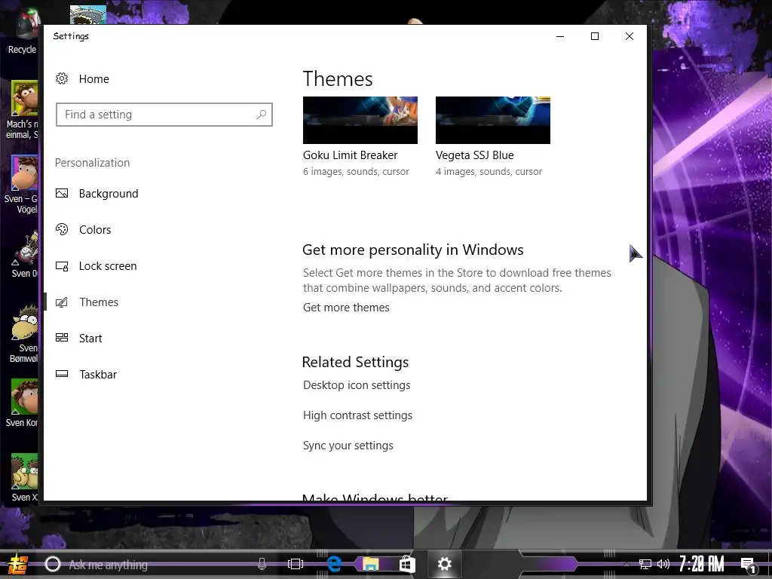Open the Colors personalization page
Screen dimensions: 772x579
click(x=95, y=229)
